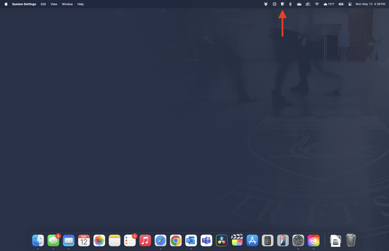Launch DaVinci Resolve from the Dock
The image size is (389, 251).
(221, 240)
